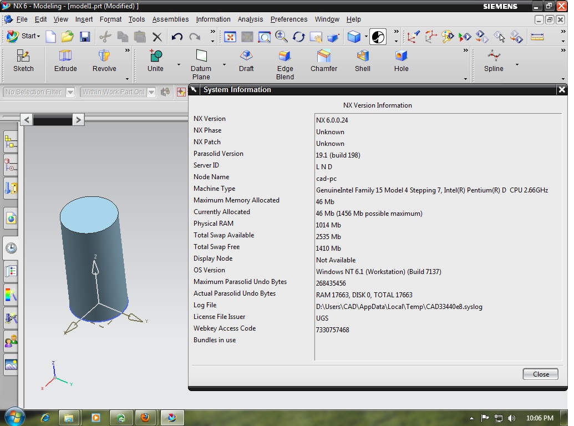Click the Fit view icon

(230, 37)
